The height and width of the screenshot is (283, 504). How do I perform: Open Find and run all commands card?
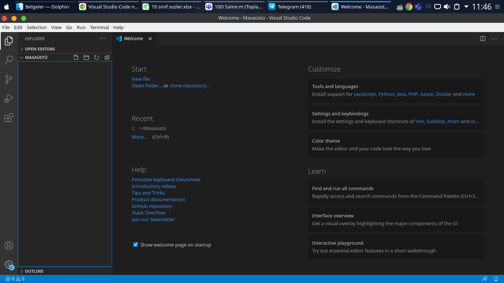click(x=396, y=192)
